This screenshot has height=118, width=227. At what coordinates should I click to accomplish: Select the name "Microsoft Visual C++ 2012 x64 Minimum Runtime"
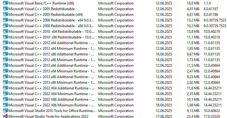52,49
